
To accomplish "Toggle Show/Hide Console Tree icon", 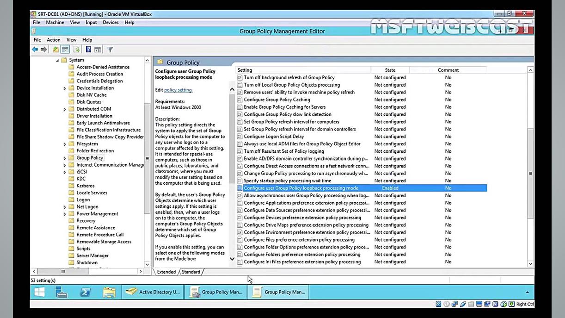I will pos(65,50).
